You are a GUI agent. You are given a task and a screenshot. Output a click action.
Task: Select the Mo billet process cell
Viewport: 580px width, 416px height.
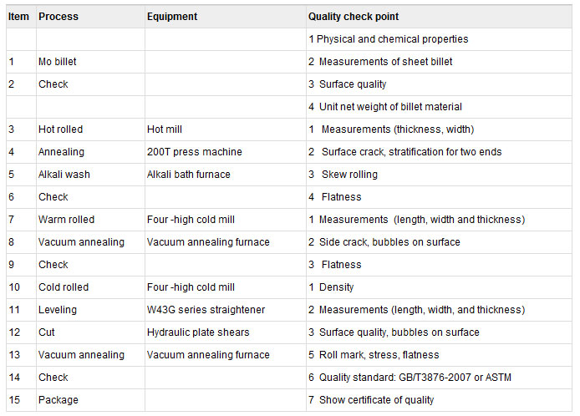[90, 62]
